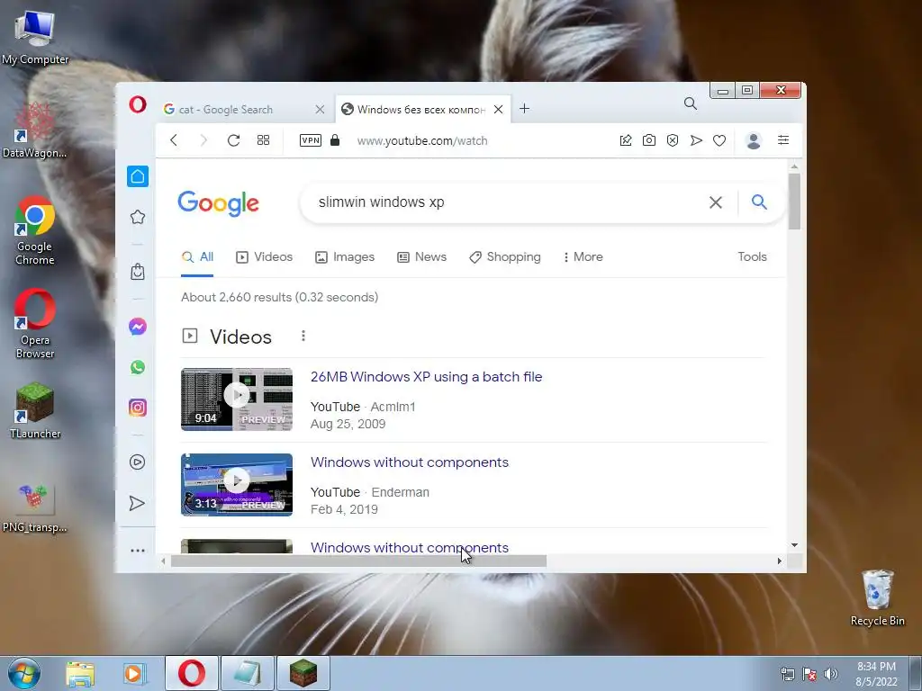Switch to Shopping results tab

pos(504,256)
